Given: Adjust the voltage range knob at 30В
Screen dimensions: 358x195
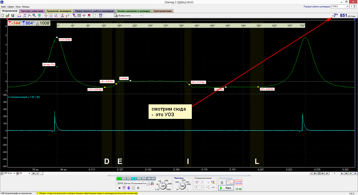Looking at the screenshot, I should coord(163,186).
